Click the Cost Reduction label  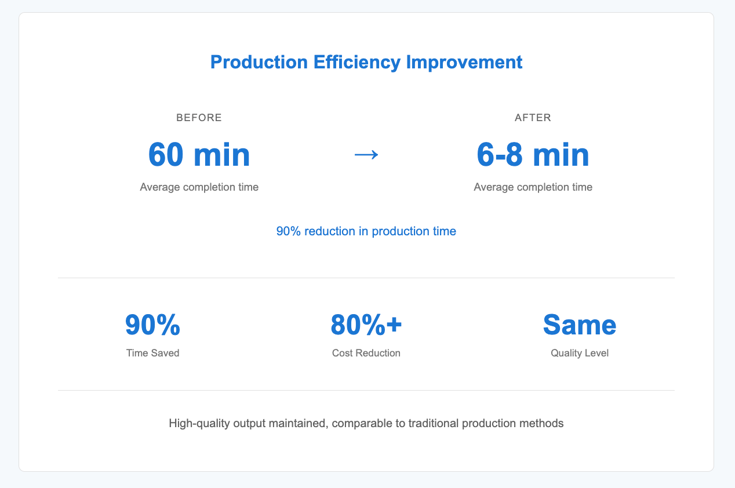point(366,353)
